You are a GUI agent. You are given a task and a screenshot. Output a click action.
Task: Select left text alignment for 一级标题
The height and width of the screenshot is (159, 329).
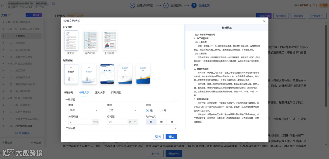151,122
